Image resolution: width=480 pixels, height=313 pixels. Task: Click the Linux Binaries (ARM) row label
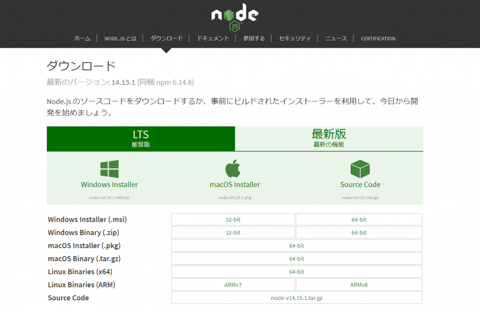tap(82, 285)
